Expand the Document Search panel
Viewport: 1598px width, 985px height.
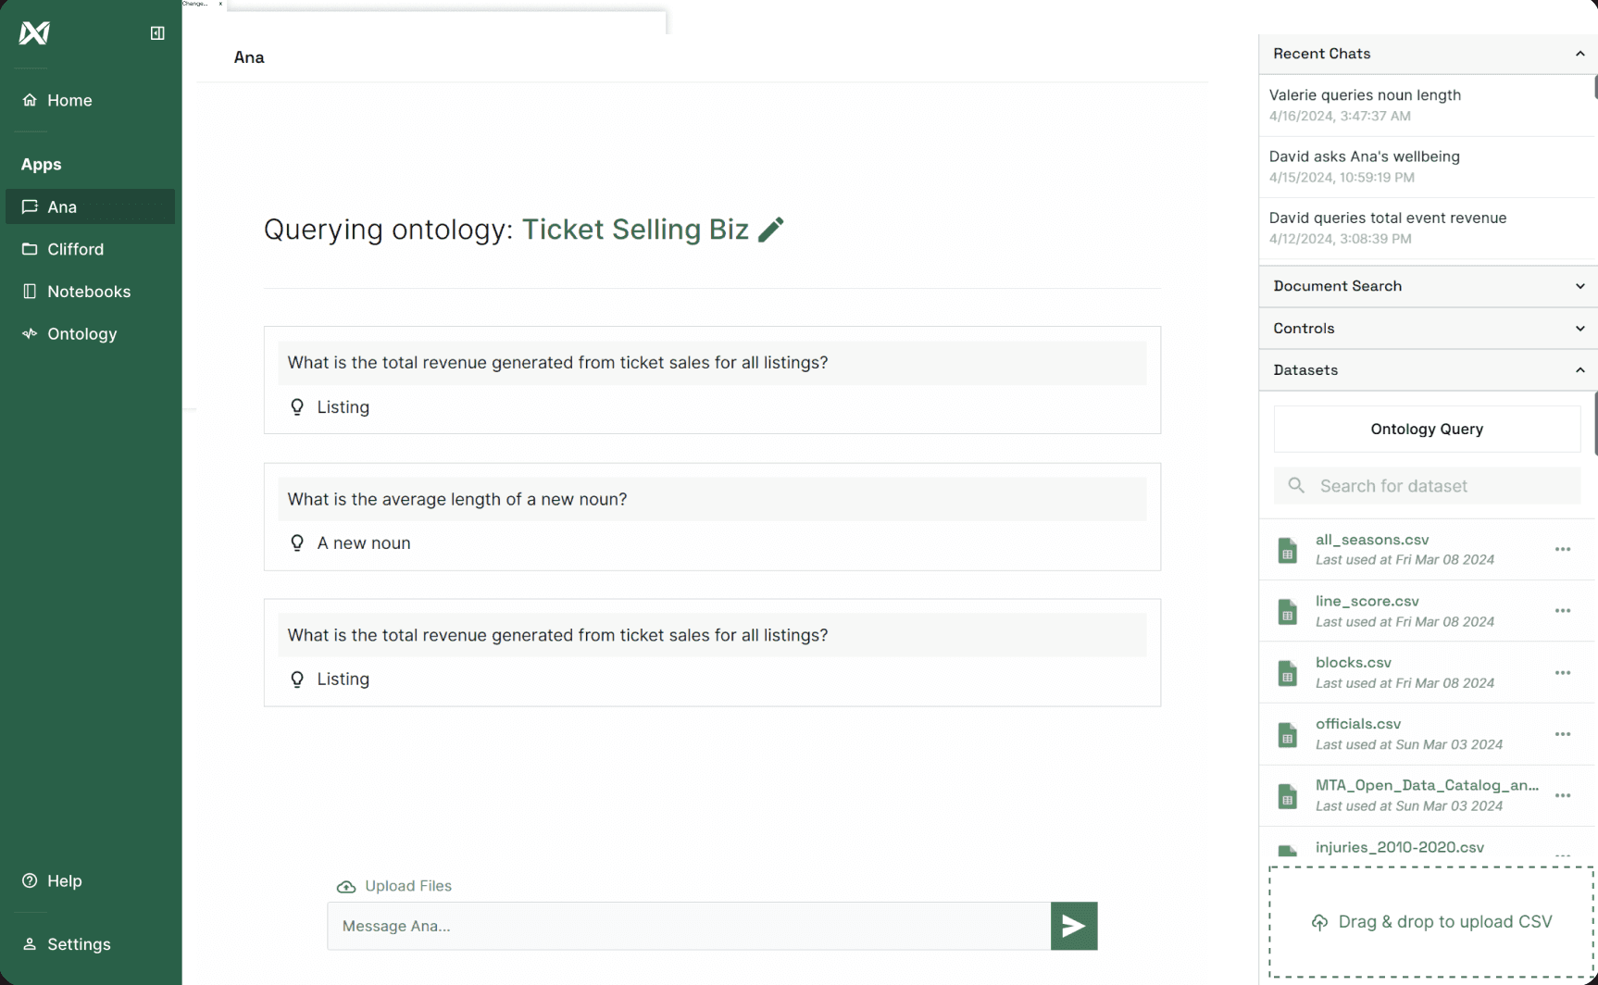[1579, 286]
